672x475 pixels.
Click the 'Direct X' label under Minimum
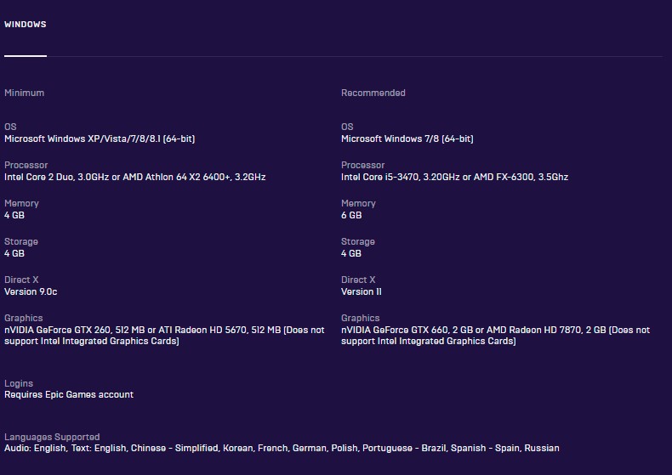[21, 280]
